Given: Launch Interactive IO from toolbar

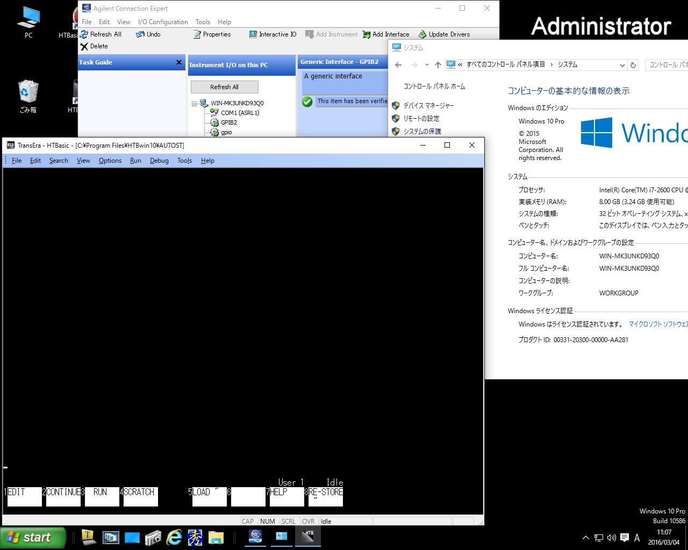Looking at the screenshot, I should click(273, 34).
